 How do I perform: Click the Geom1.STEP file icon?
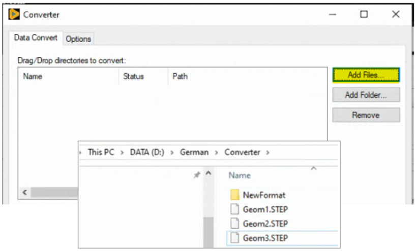pyautogui.click(x=234, y=209)
